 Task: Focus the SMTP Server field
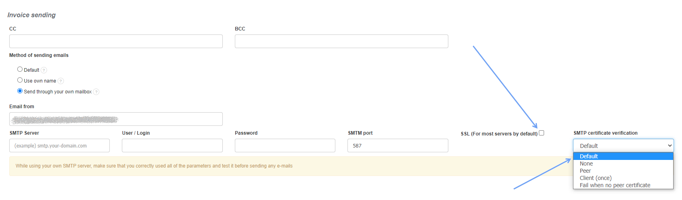60,145
